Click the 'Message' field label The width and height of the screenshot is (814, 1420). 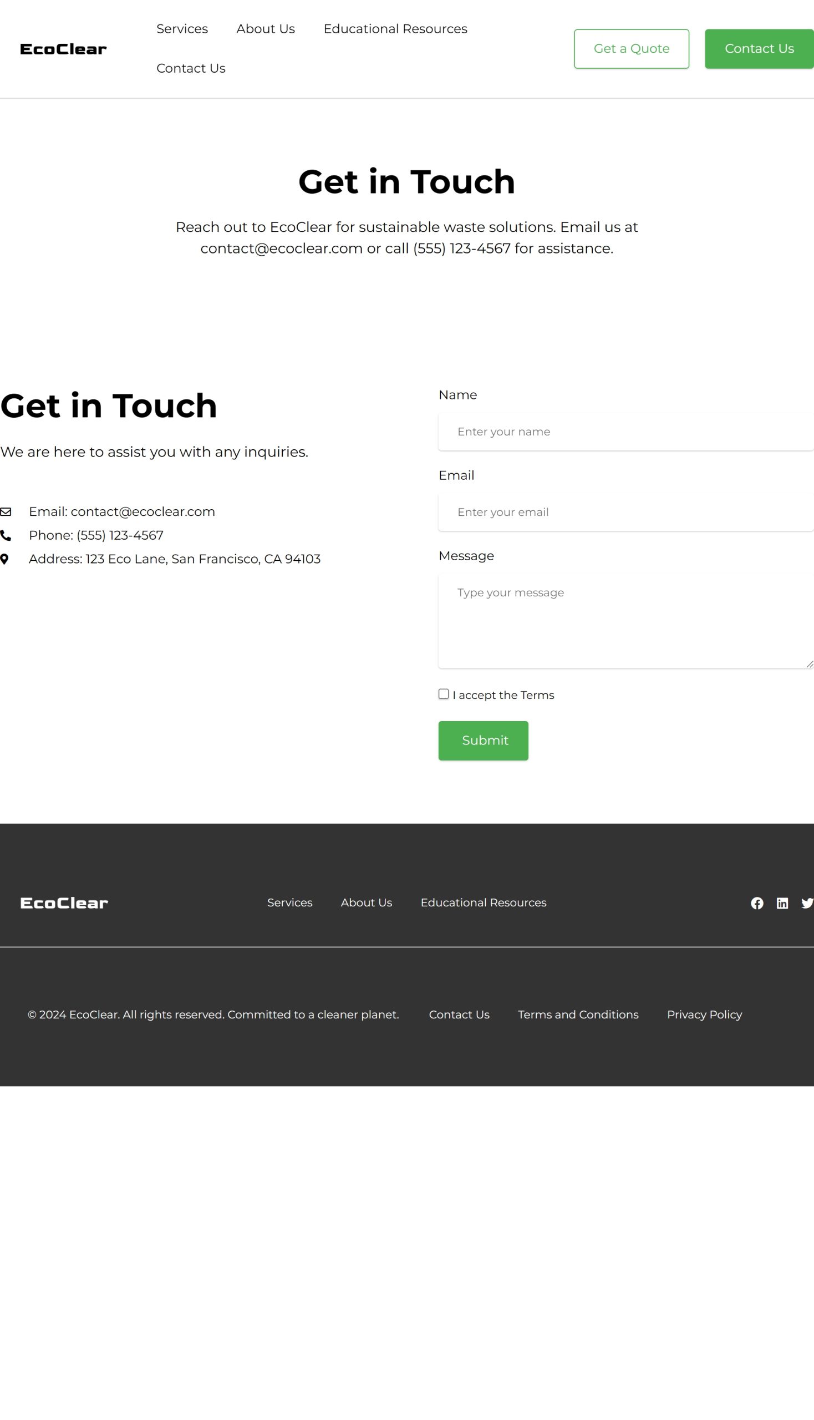466,556
